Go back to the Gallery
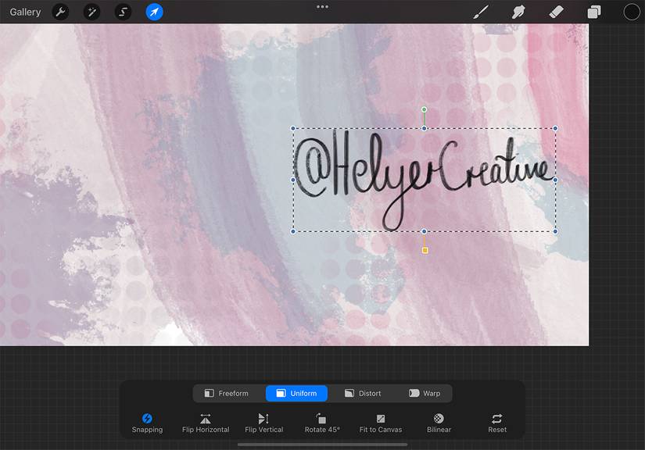The width and height of the screenshot is (645, 450). [24, 12]
